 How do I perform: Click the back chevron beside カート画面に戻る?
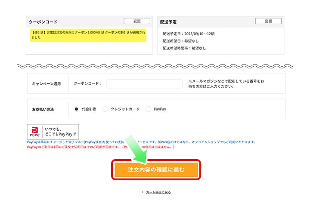coord(143,192)
